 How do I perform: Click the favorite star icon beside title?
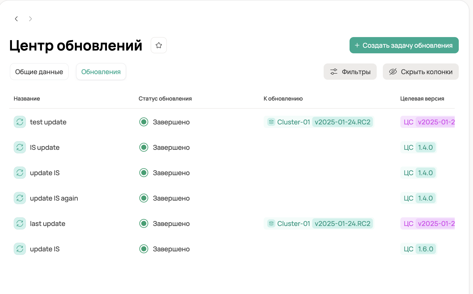[159, 45]
